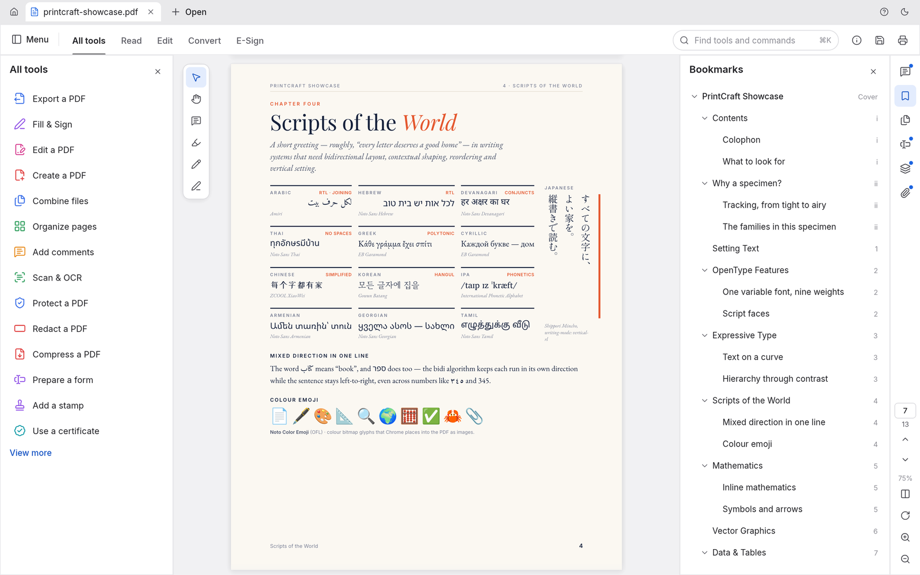Collapse the Why a specimen? bookmark

point(704,183)
